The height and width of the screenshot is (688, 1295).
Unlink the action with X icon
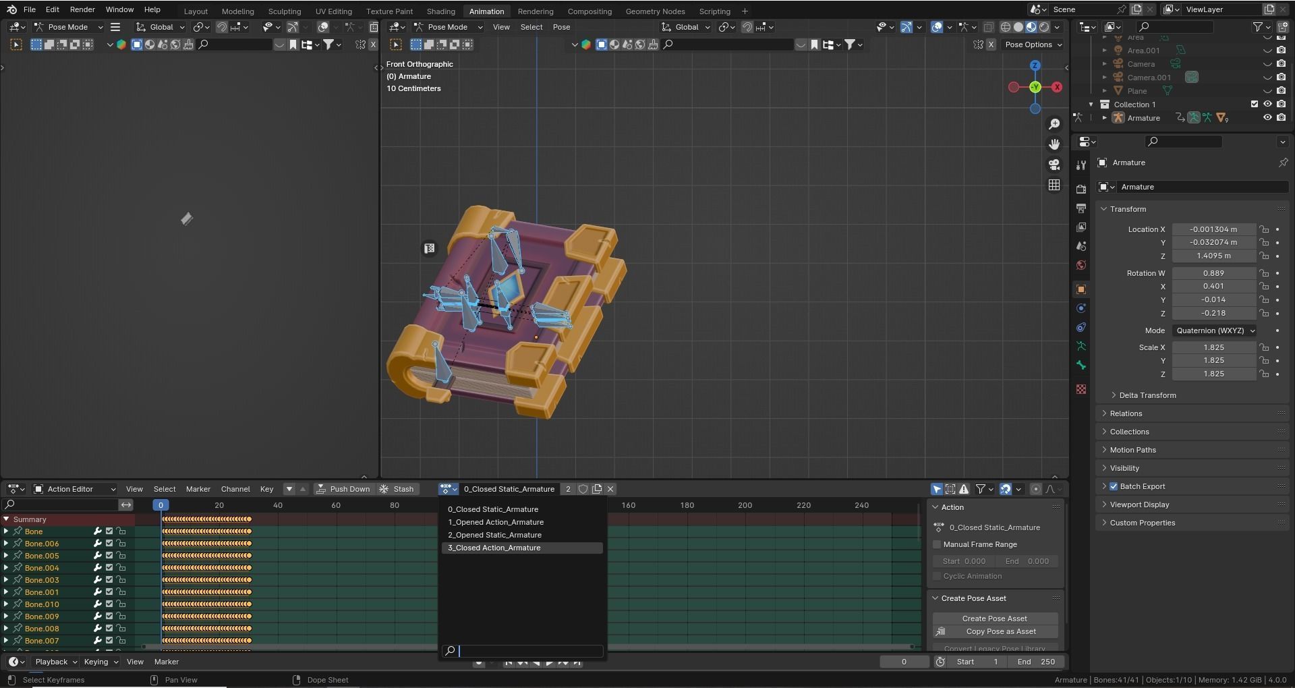610,489
